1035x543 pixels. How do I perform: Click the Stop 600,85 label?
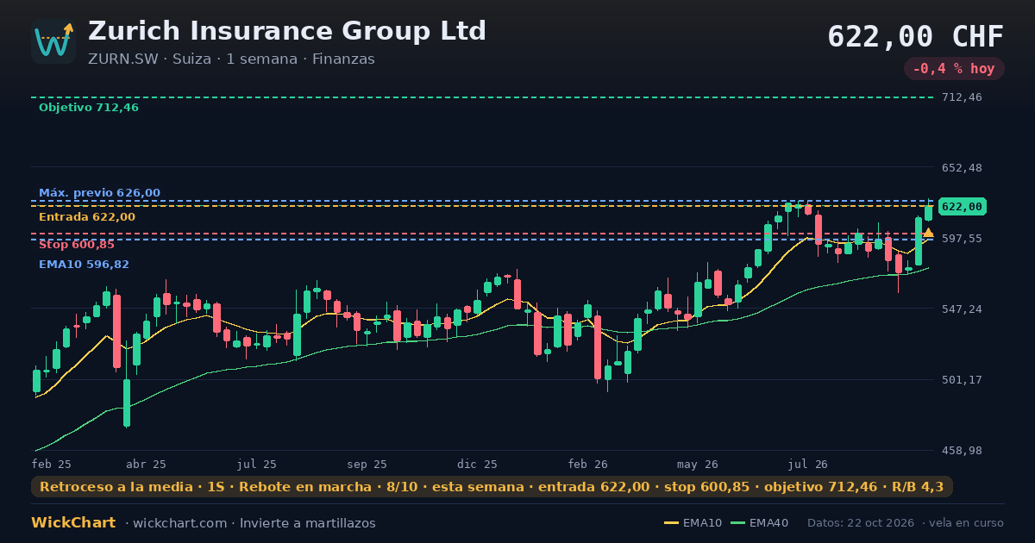pos(77,245)
